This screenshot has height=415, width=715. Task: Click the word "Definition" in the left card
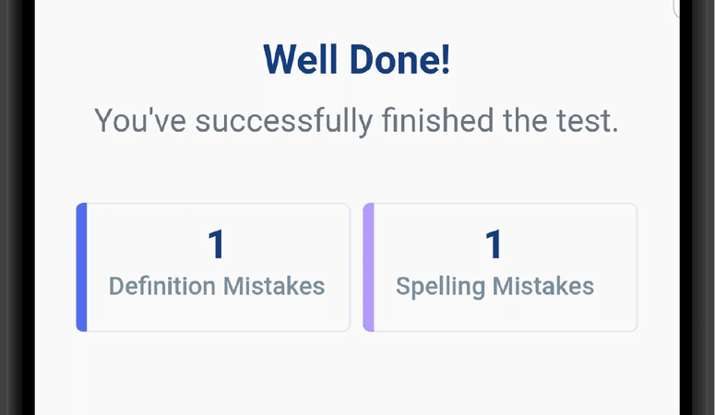pos(162,286)
